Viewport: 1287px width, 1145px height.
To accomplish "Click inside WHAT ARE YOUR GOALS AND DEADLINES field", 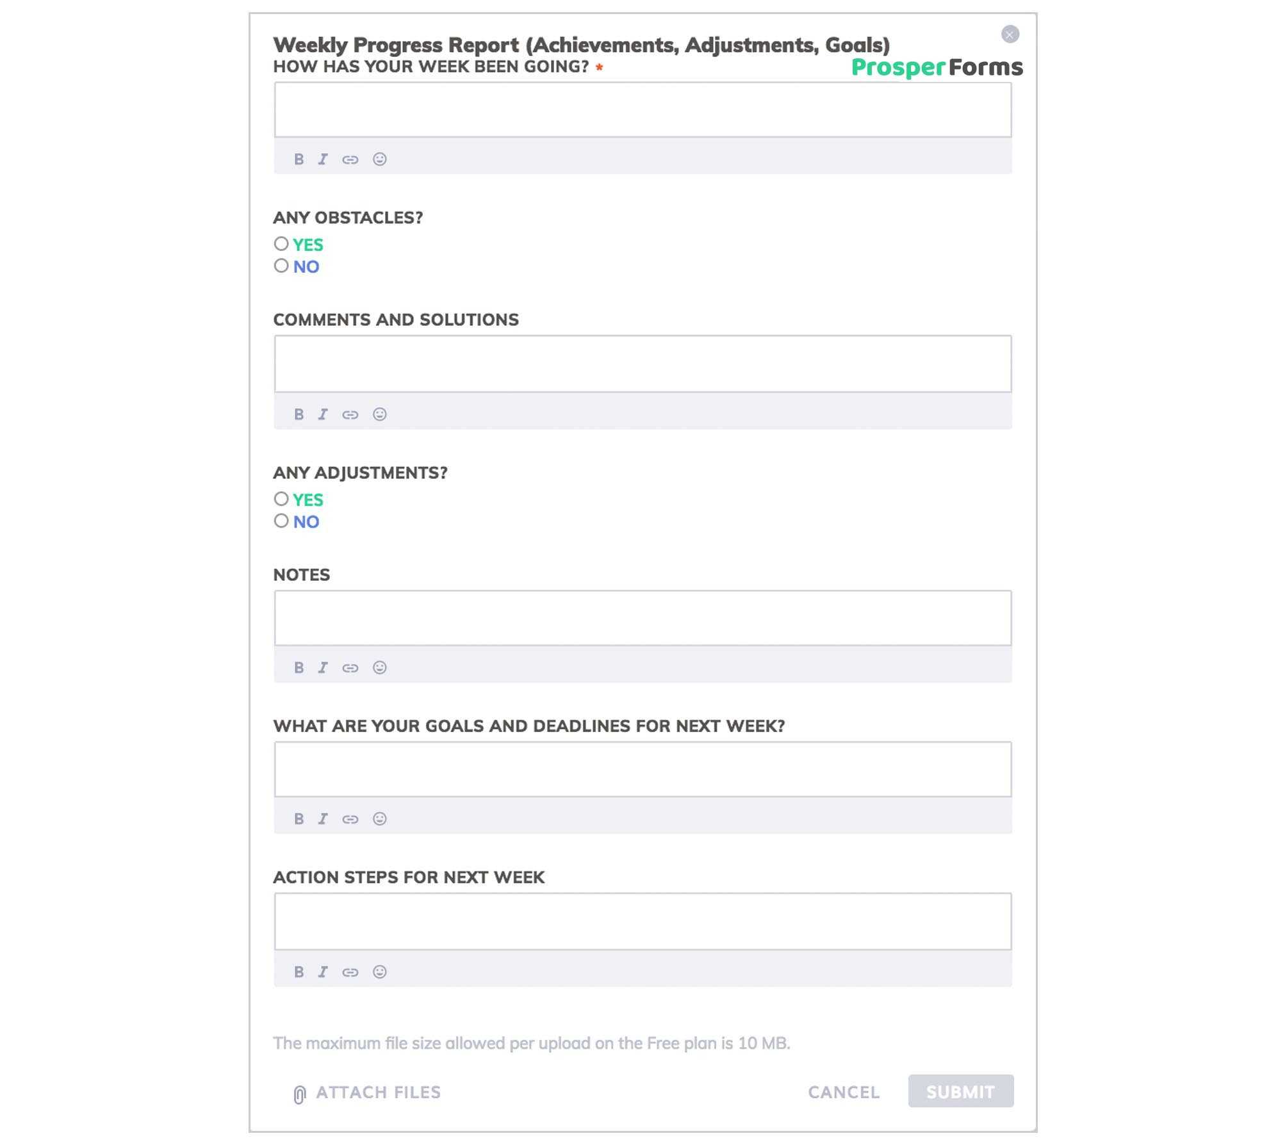I will pyautogui.click(x=643, y=768).
